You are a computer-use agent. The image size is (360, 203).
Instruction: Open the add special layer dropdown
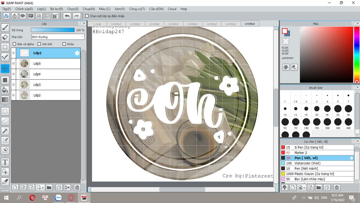tap(40, 187)
